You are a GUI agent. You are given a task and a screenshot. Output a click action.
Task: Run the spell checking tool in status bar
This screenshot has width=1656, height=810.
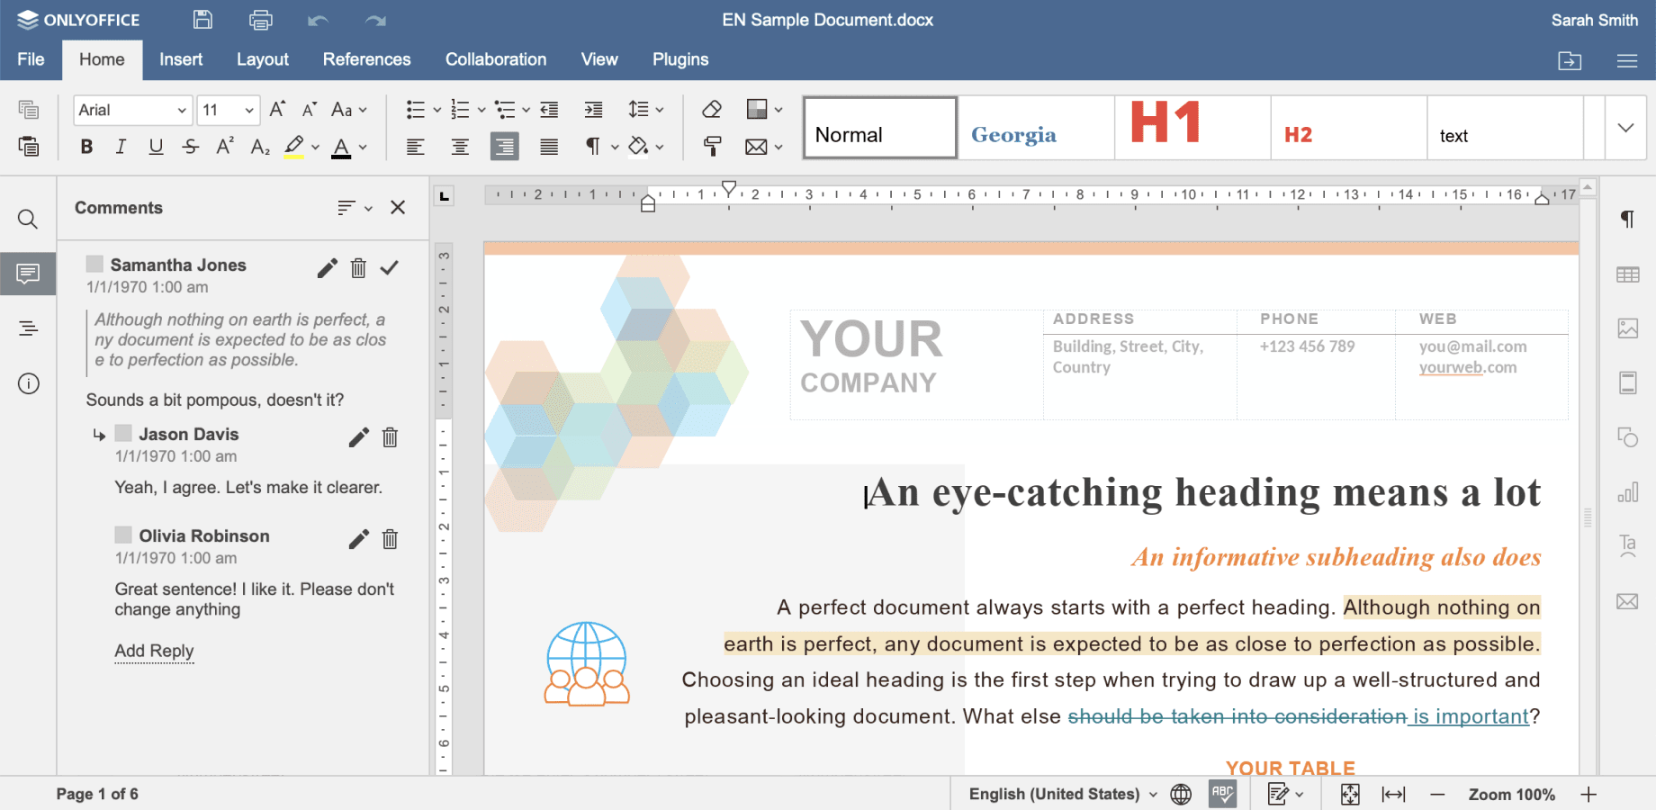pyautogui.click(x=1222, y=793)
